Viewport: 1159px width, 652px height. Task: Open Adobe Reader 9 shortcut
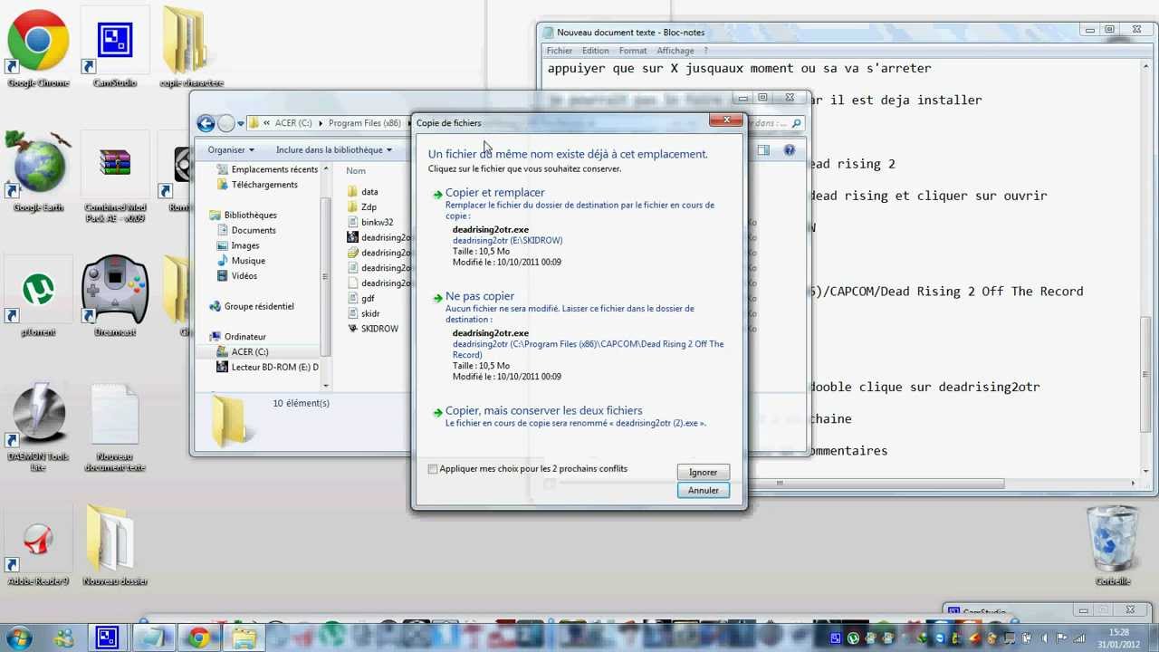tap(38, 548)
